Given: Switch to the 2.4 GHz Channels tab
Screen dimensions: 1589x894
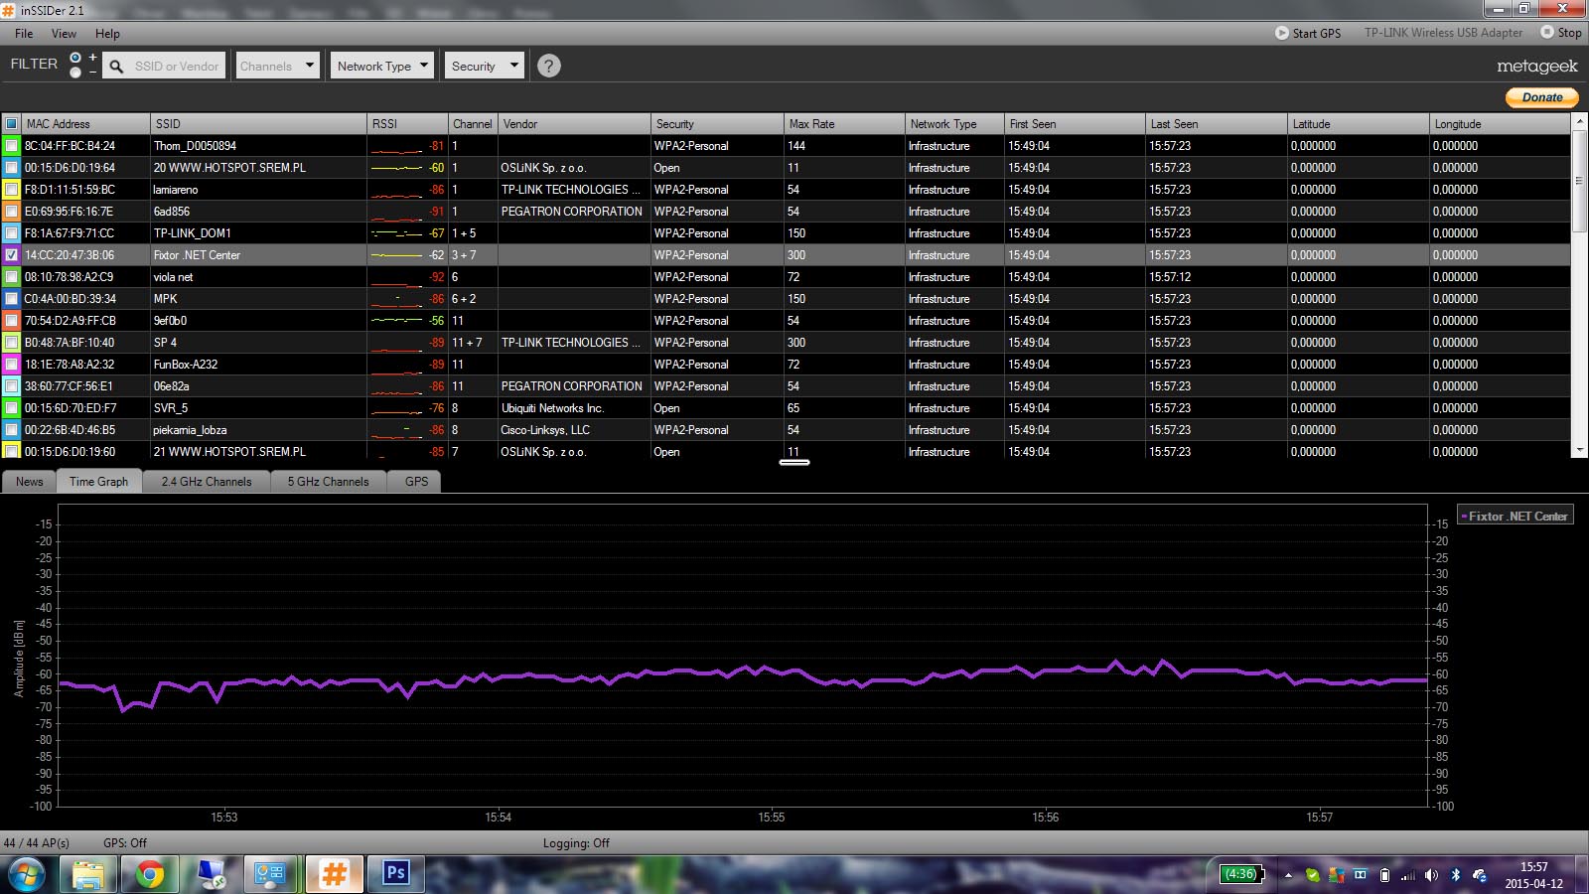Looking at the screenshot, I should point(207,482).
